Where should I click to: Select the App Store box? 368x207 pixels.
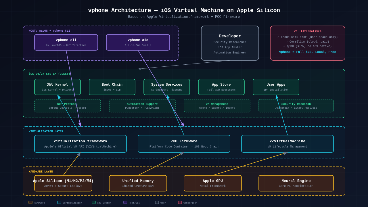221,87
